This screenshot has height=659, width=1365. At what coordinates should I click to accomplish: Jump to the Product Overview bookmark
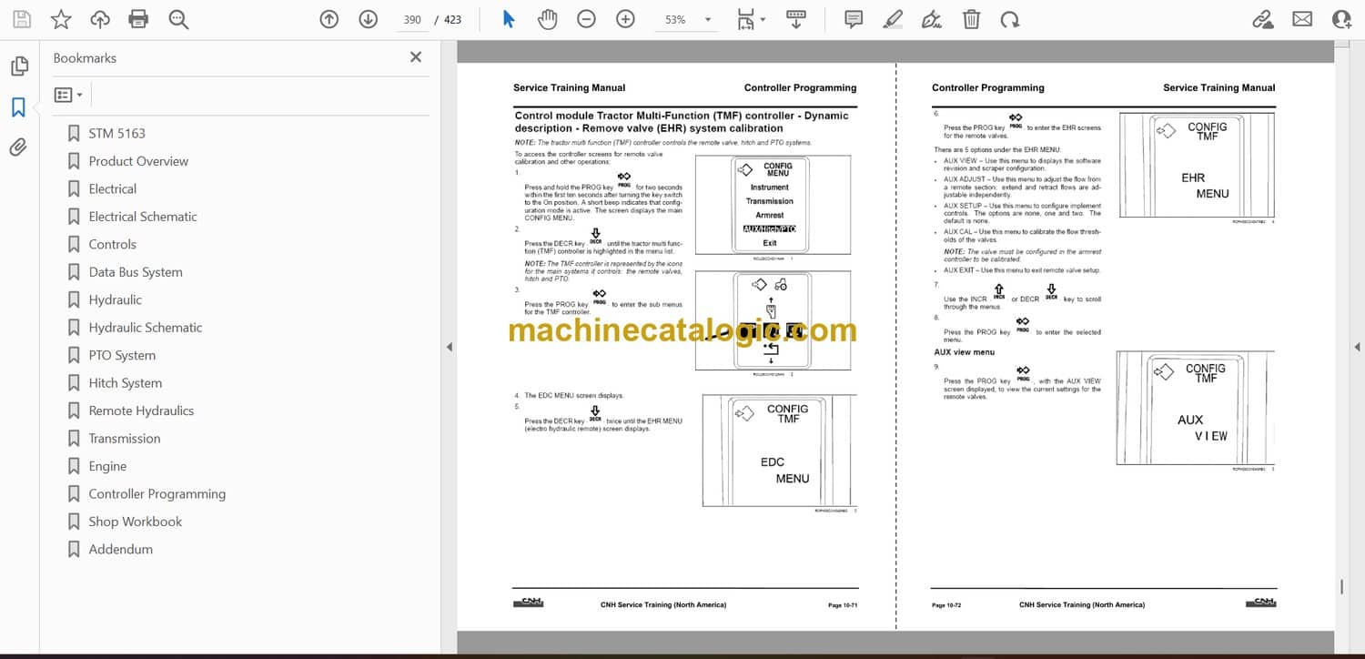[138, 161]
